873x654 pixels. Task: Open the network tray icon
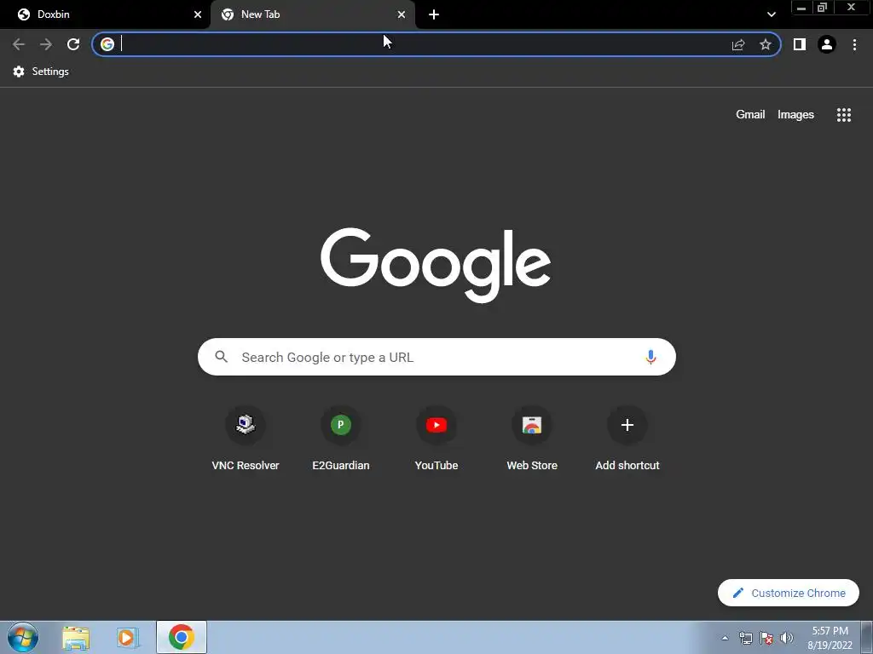click(745, 638)
